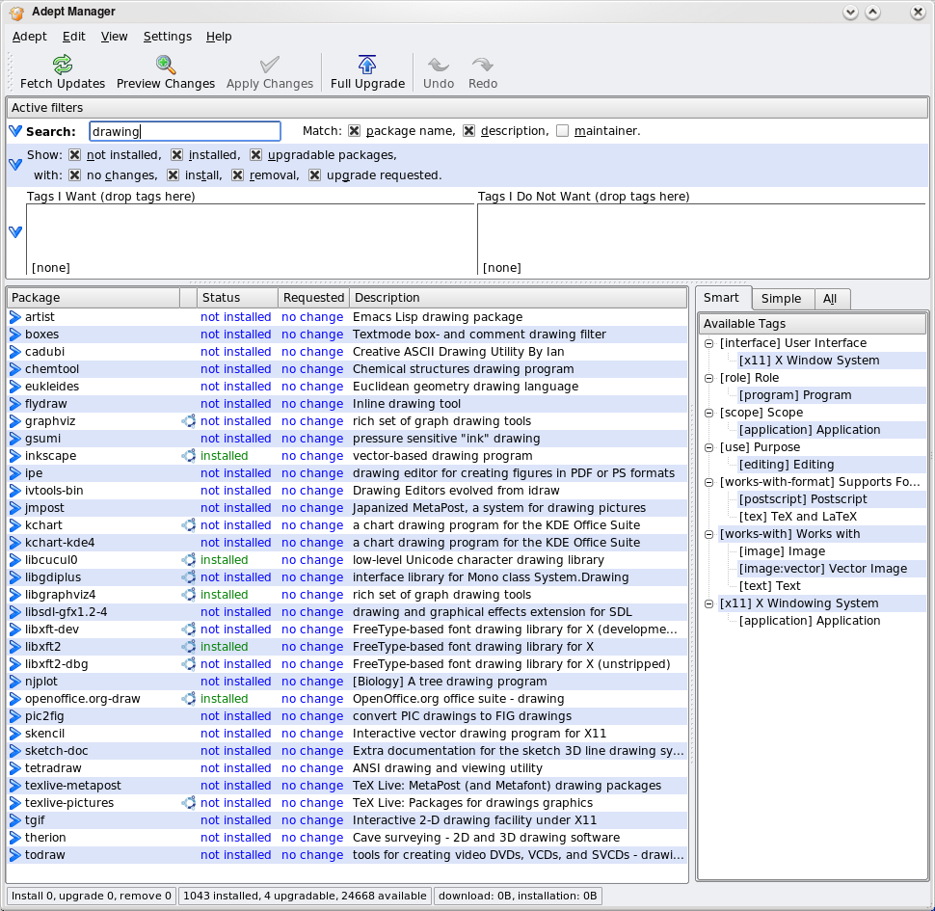This screenshot has width=935, height=911.
Task: Collapse the [interface] User Interface tag tree
Action: (709, 343)
